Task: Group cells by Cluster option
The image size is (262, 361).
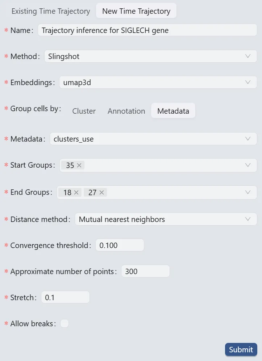Action: pos(84,111)
